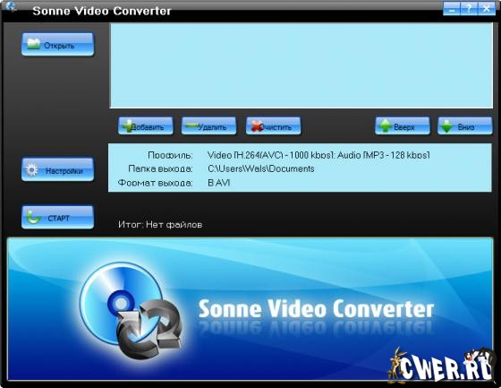Click the green down arrow icon
501x388 pixels.
tap(446, 126)
